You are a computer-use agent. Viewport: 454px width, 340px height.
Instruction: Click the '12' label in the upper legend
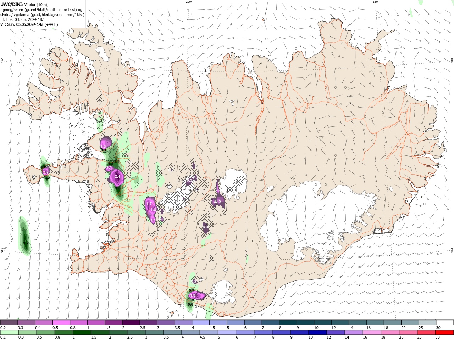pyautogui.click(x=333, y=328)
